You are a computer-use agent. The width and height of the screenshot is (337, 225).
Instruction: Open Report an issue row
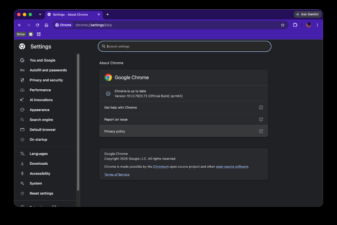pyautogui.click(x=184, y=119)
